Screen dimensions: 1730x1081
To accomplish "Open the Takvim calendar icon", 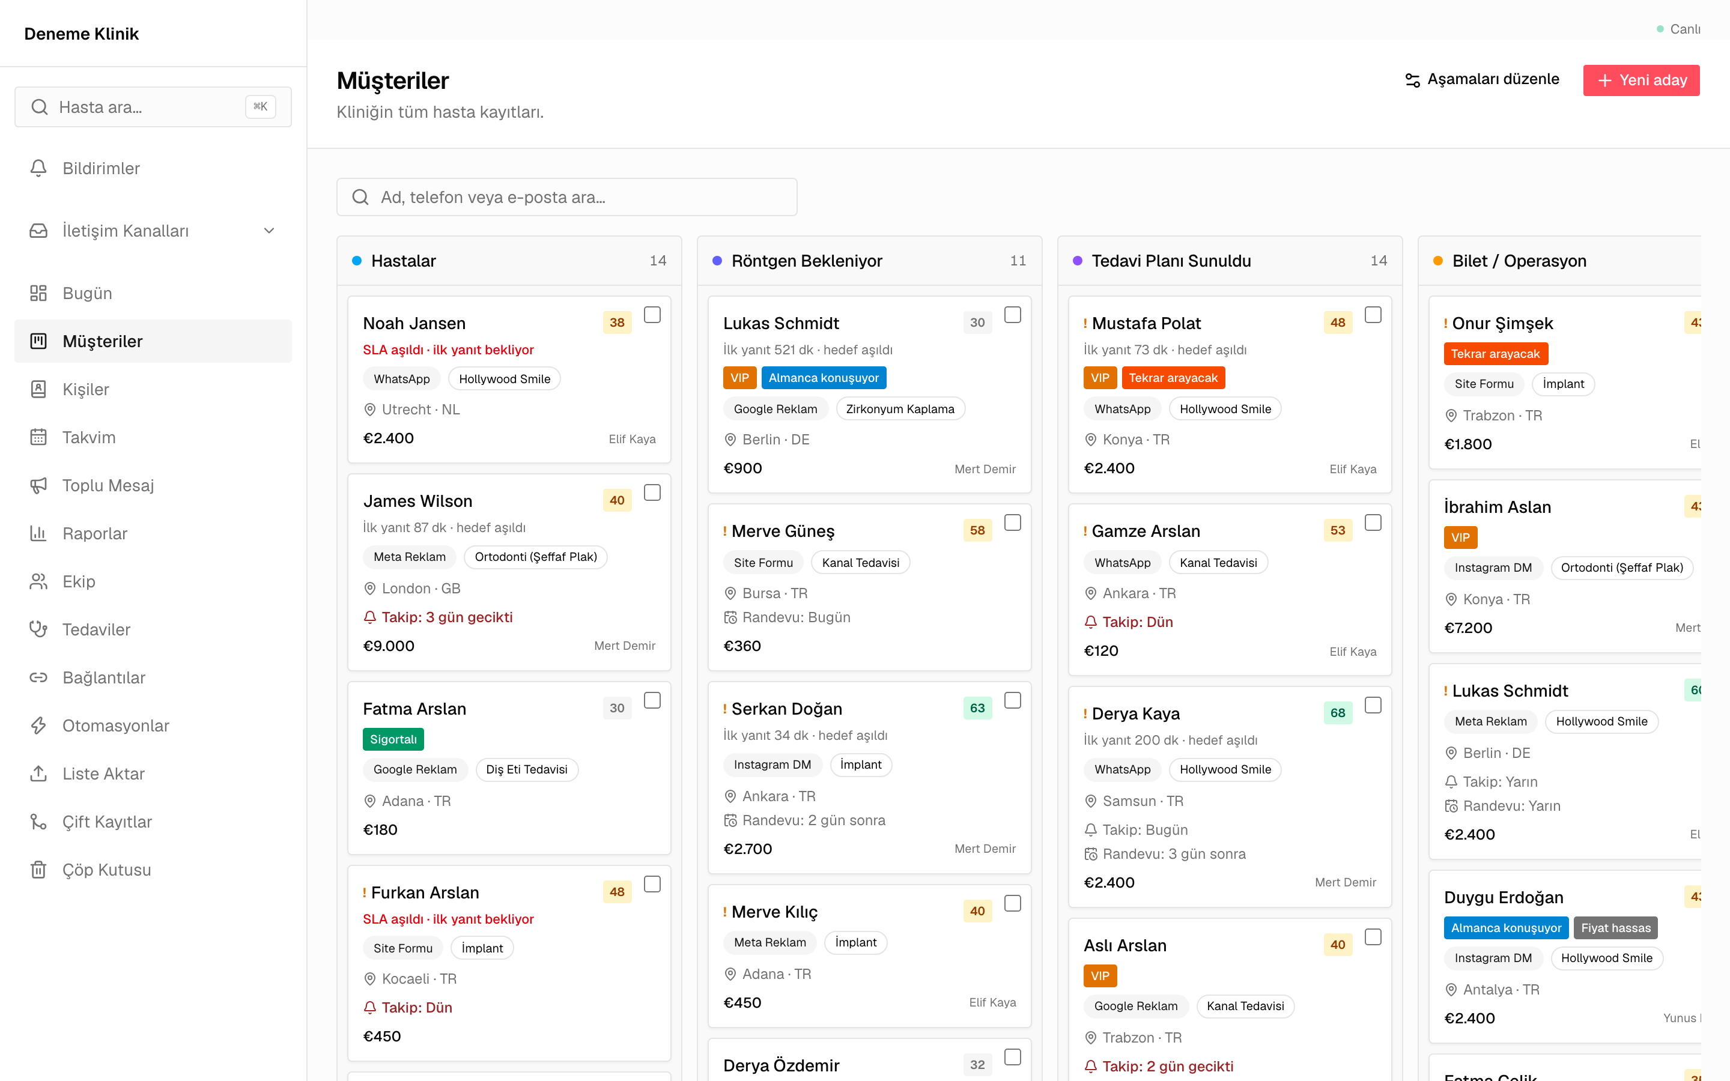I will [38, 437].
